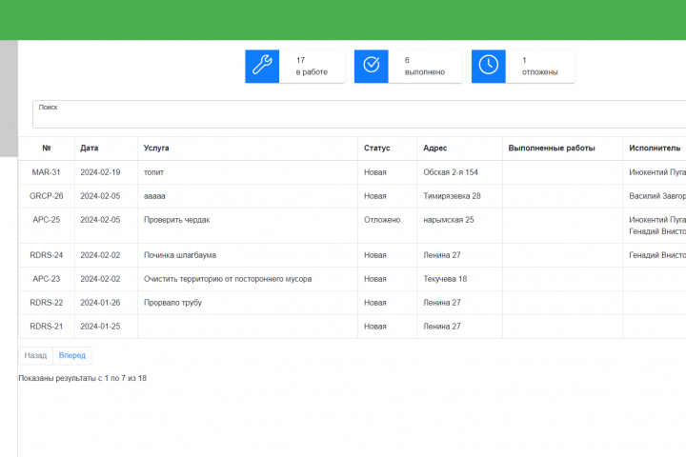Select row RDRS-24 'Починка шлагбаума'
The height and width of the screenshot is (457, 686).
(353, 255)
